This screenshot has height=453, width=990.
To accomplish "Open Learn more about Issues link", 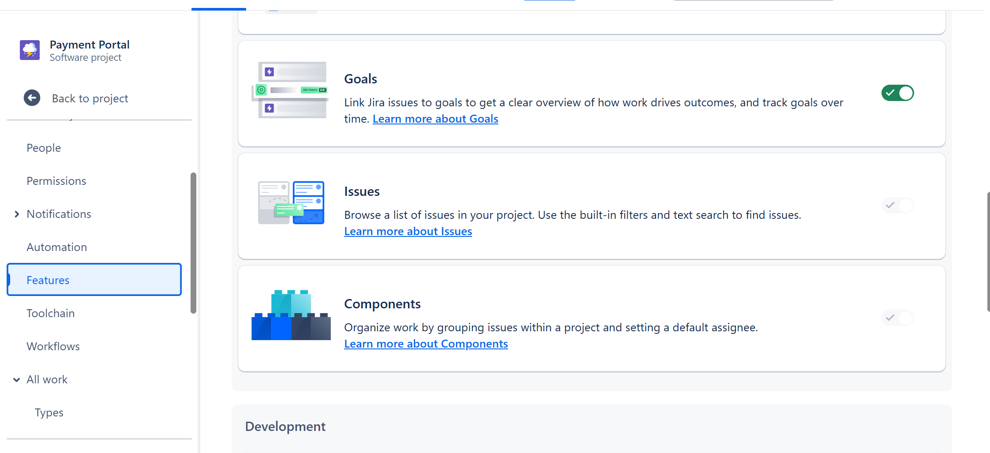I will tap(408, 231).
